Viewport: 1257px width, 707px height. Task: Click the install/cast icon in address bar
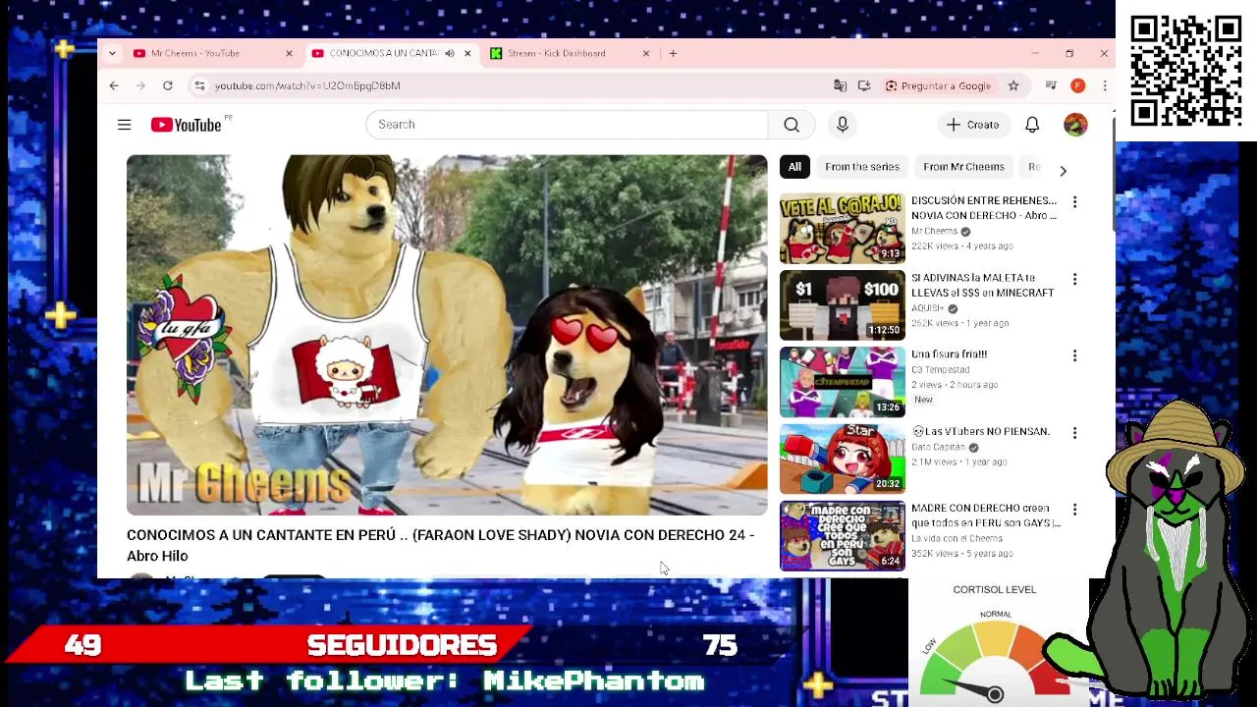coord(864,85)
